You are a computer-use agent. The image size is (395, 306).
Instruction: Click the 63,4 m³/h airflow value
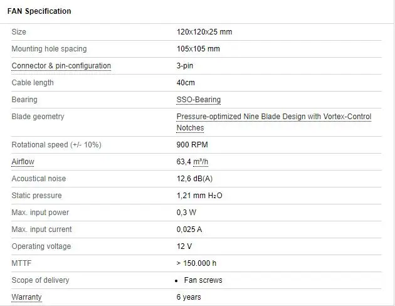click(193, 162)
